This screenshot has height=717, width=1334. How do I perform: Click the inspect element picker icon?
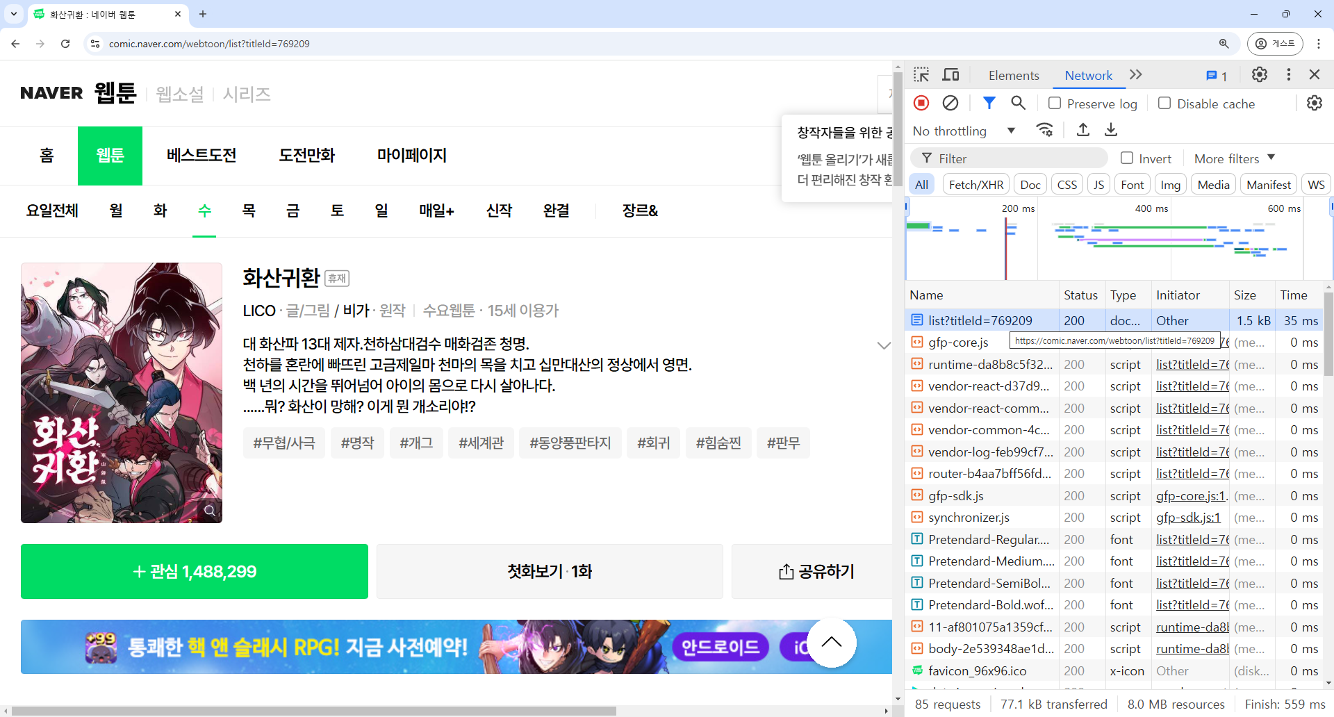(921, 75)
